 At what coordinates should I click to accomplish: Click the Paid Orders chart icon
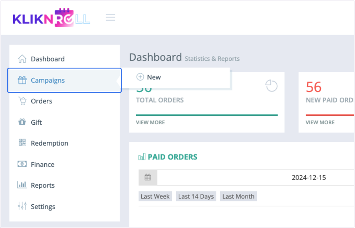pos(142,157)
